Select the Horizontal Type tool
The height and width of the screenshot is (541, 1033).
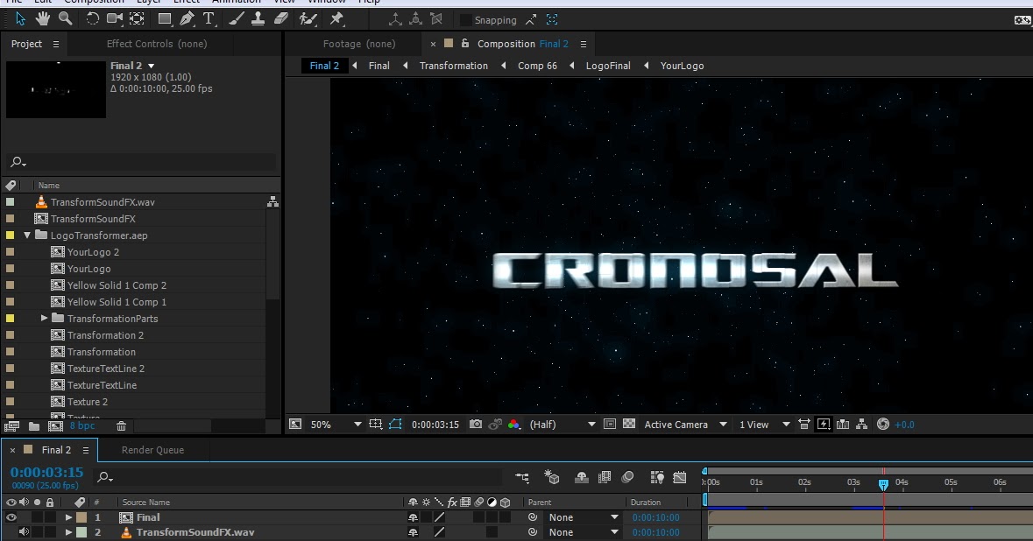coord(209,19)
